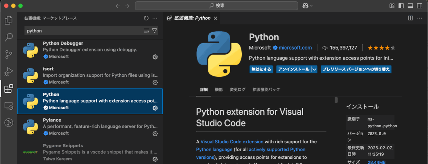The image size is (428, 164).
Task: Click the 無効にする button
Action: pos(261,69)
